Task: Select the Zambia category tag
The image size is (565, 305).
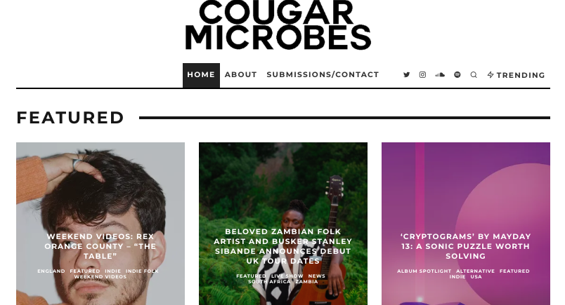Action: (x=306, y=282)
